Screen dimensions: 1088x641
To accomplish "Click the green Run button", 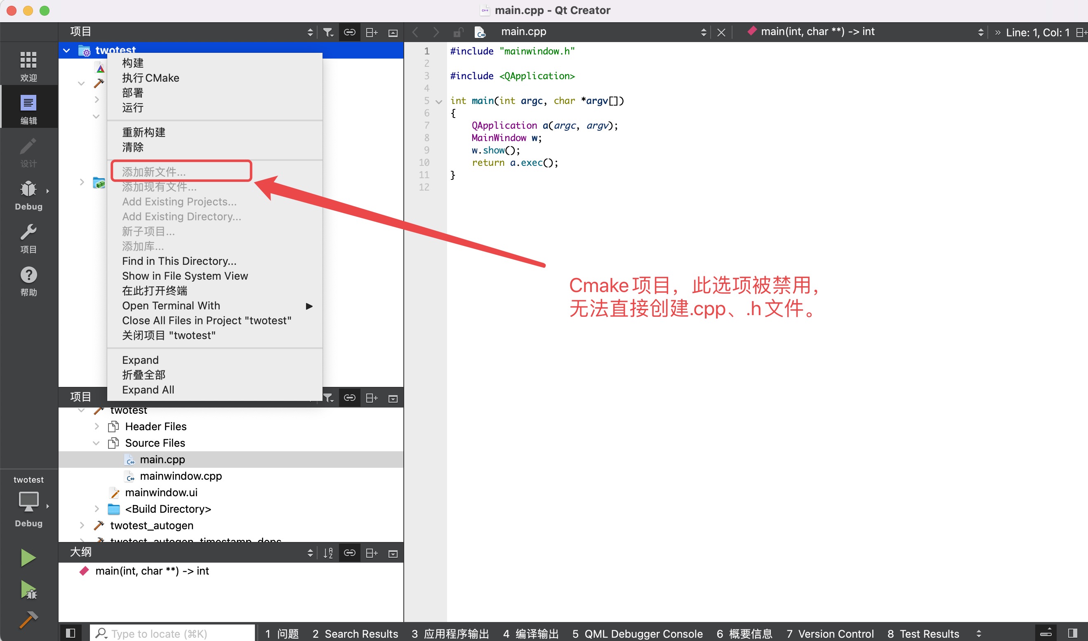I will 28,557.
